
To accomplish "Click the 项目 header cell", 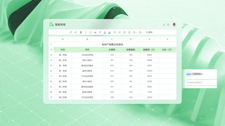I will click(x=87, y=50).
